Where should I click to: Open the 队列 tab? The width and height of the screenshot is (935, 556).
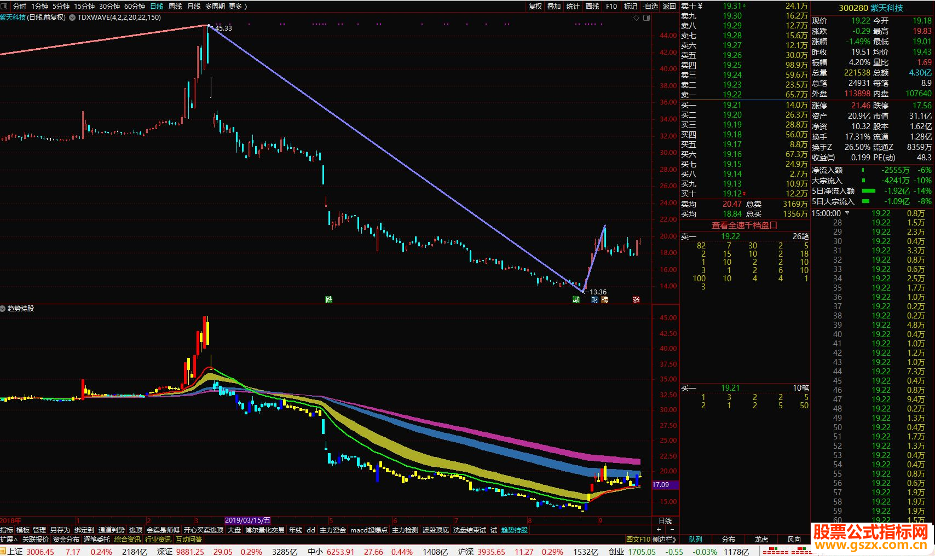696,539
